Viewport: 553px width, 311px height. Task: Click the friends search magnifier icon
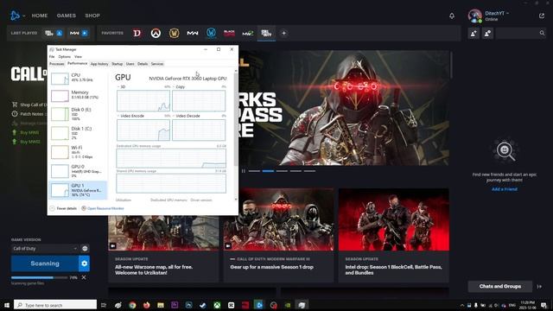(542, 33)
